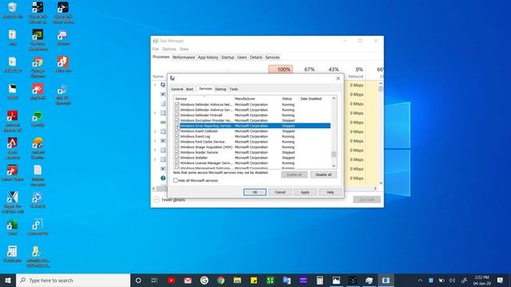Click the help icon in Task Manager's process list
The height and width of the screenshot is (287, 511).
tap(163, 178)
